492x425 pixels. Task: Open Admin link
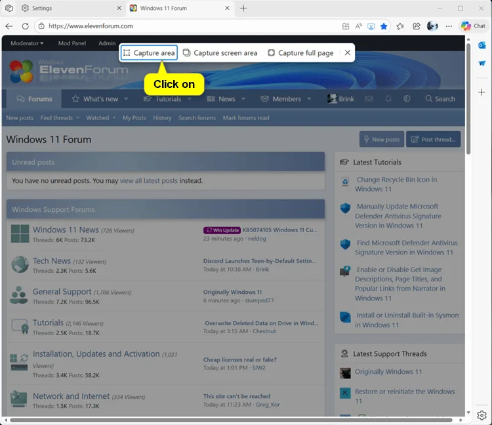click(x=107, y=43)
